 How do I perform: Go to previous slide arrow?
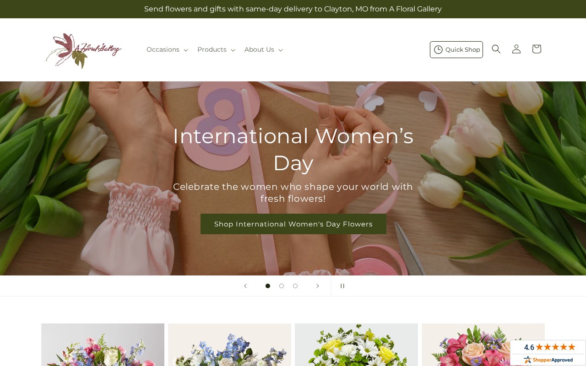click(245, 286)
